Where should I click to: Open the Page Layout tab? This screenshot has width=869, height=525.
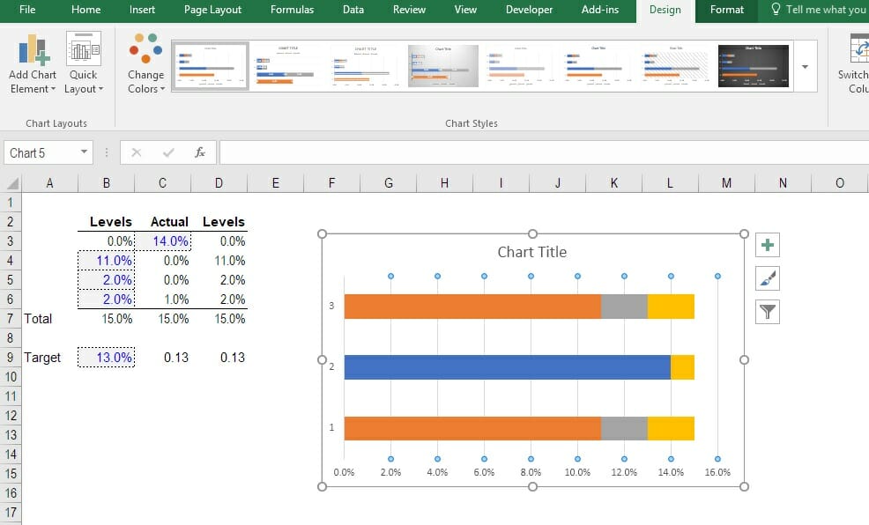click(x=212, y=10)
